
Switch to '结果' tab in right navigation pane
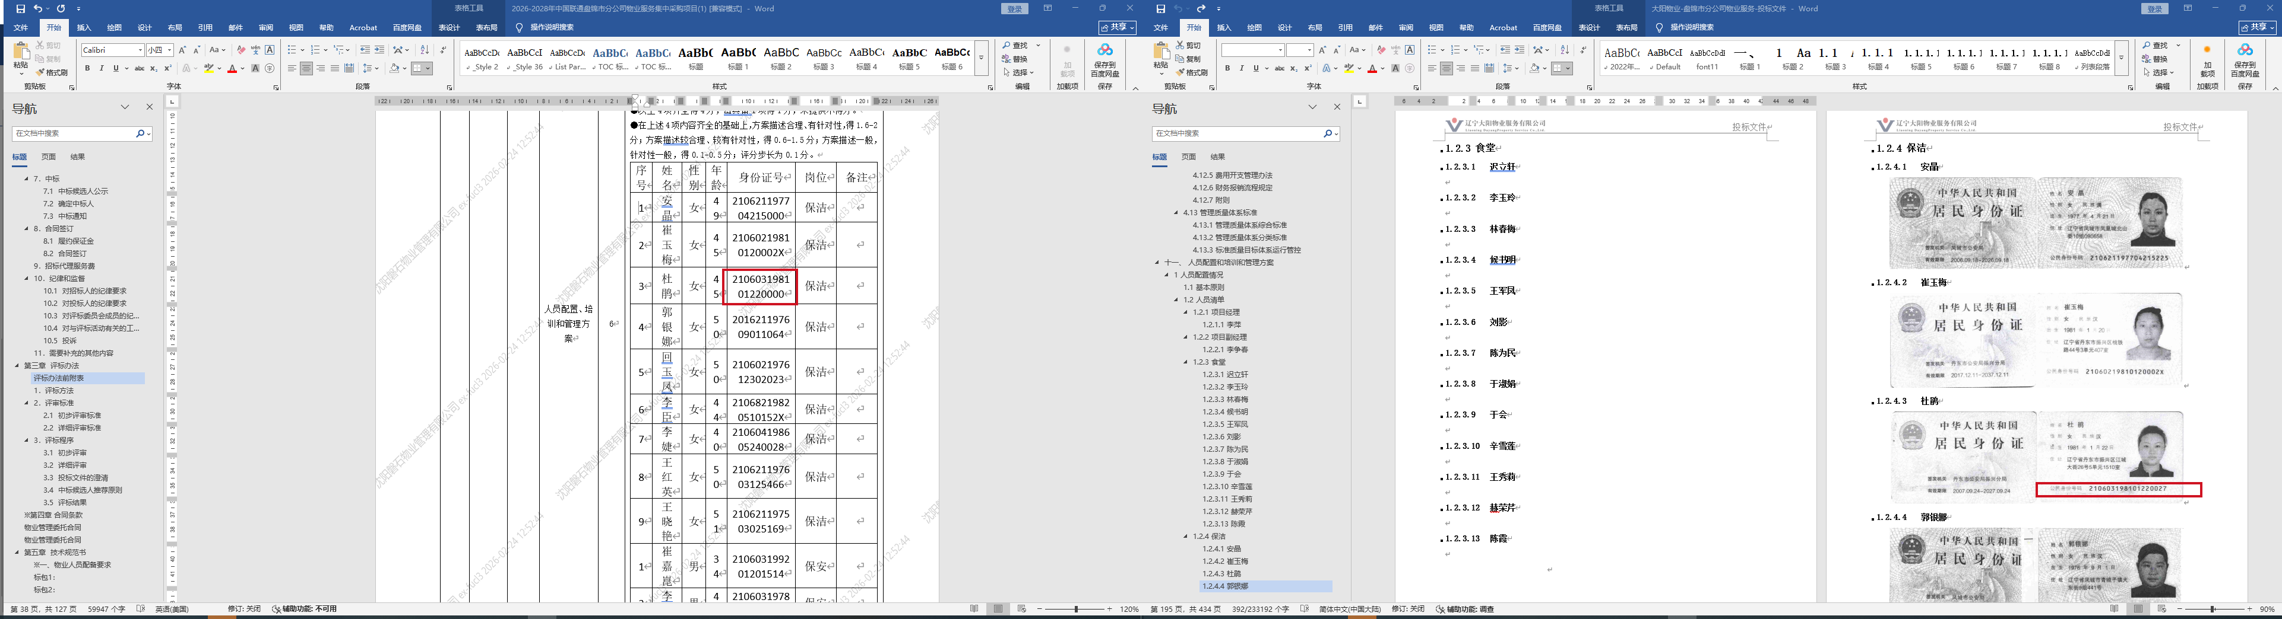tap(1218, 157)
